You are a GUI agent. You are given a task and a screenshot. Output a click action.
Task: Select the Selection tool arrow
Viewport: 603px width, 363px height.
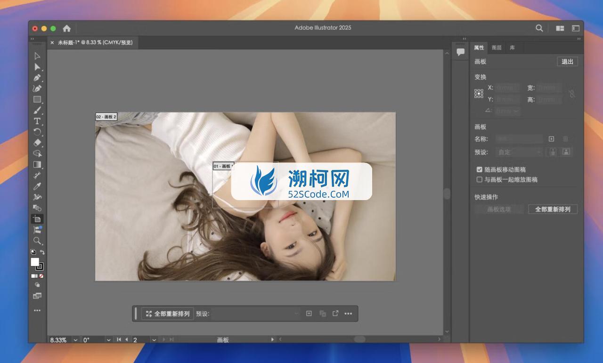37,56
